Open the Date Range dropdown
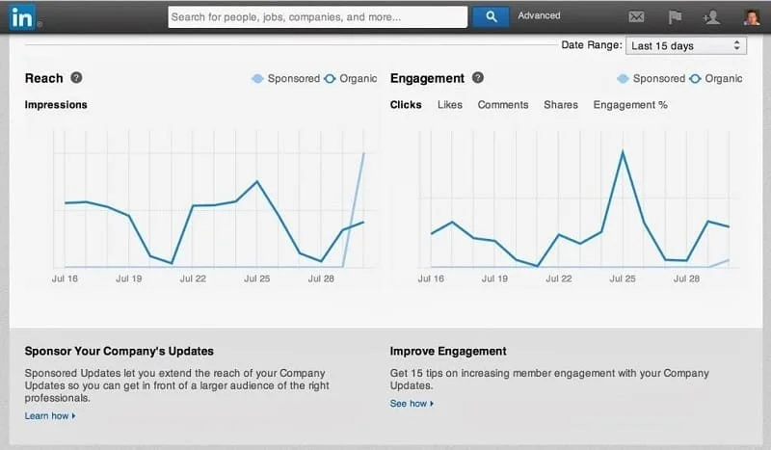Screen dimensions: 771x450 [x=686, y=45]
